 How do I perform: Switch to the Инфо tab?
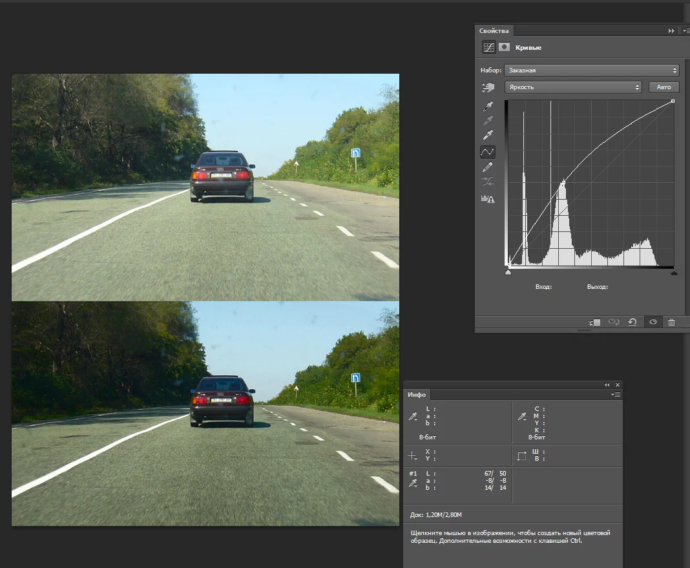[417, 394]
